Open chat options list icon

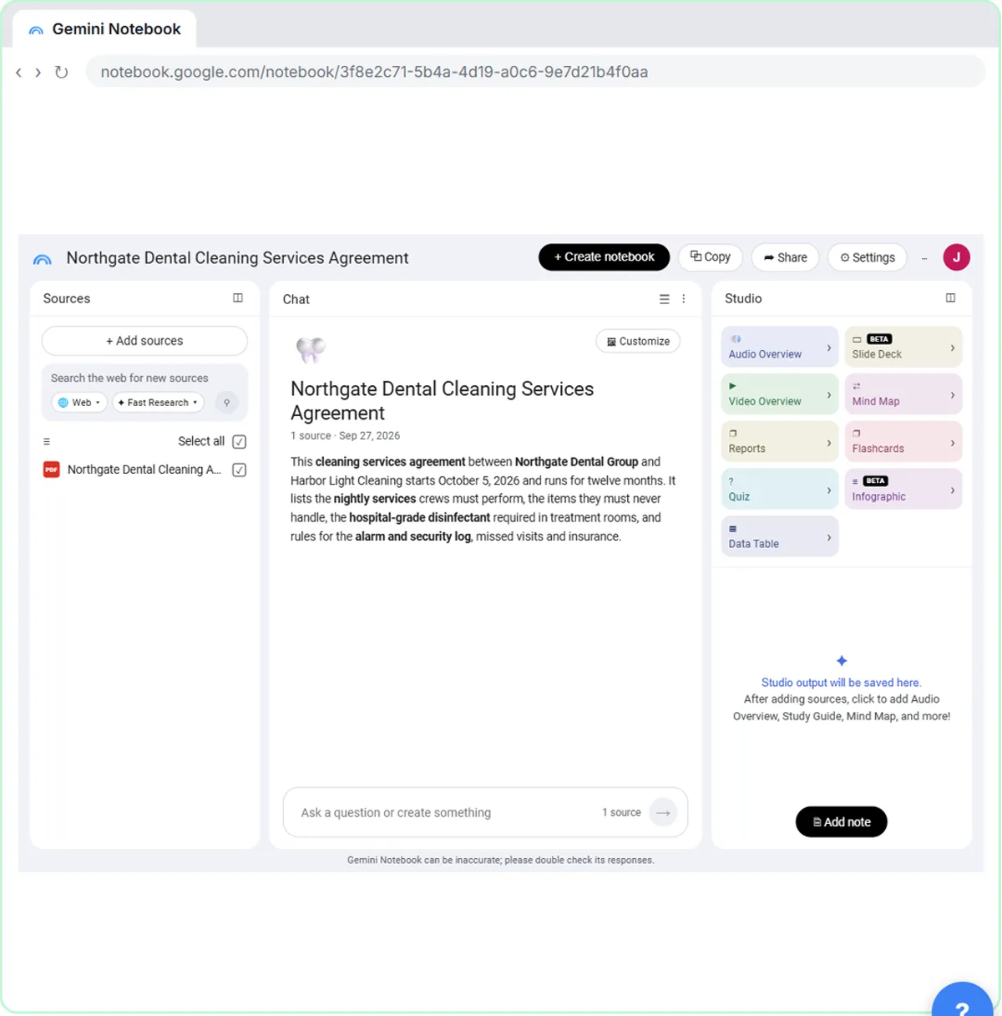pos(665,299)
